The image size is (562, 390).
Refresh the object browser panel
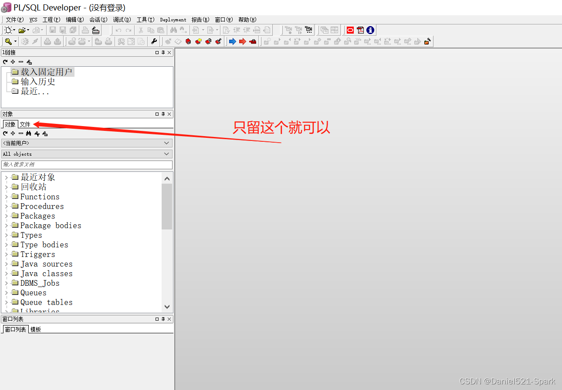(x=5, y=133)
